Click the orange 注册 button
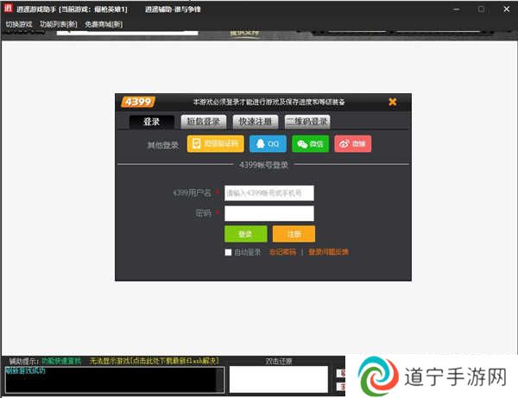 pyautogui.click(x=294, y=234)
